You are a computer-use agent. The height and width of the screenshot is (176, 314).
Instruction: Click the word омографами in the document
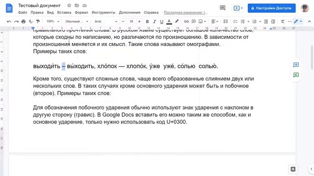coord(203,44)
